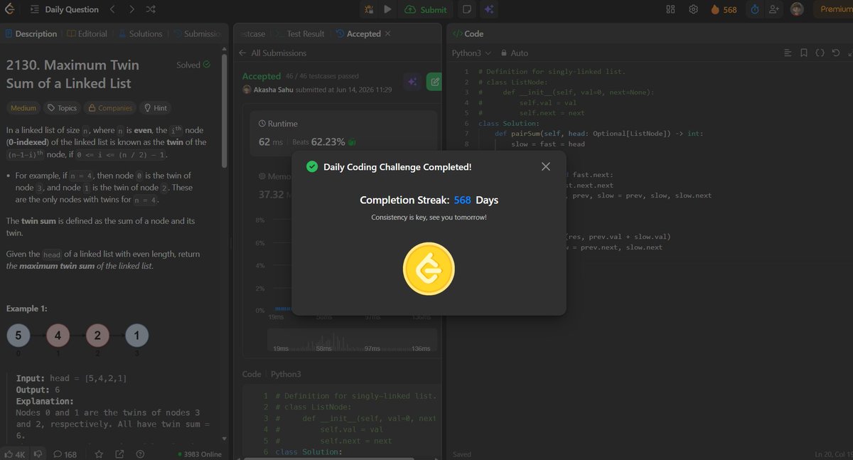Screen dimensions: 853x460
Task: Bookmark the code with bookmark icon
Action: (x=804, y=53)
